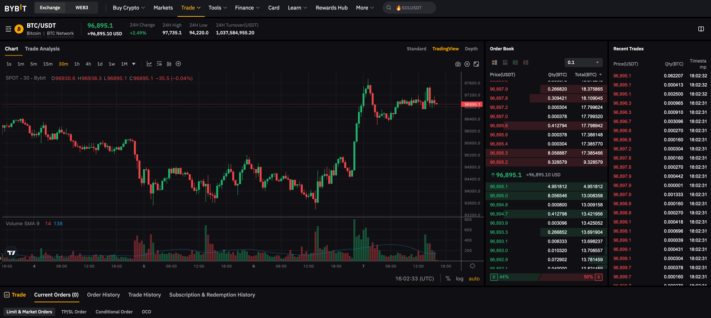Select the second order book layout icon
Viewport: 711px width, 318px height.
point(505,62)
